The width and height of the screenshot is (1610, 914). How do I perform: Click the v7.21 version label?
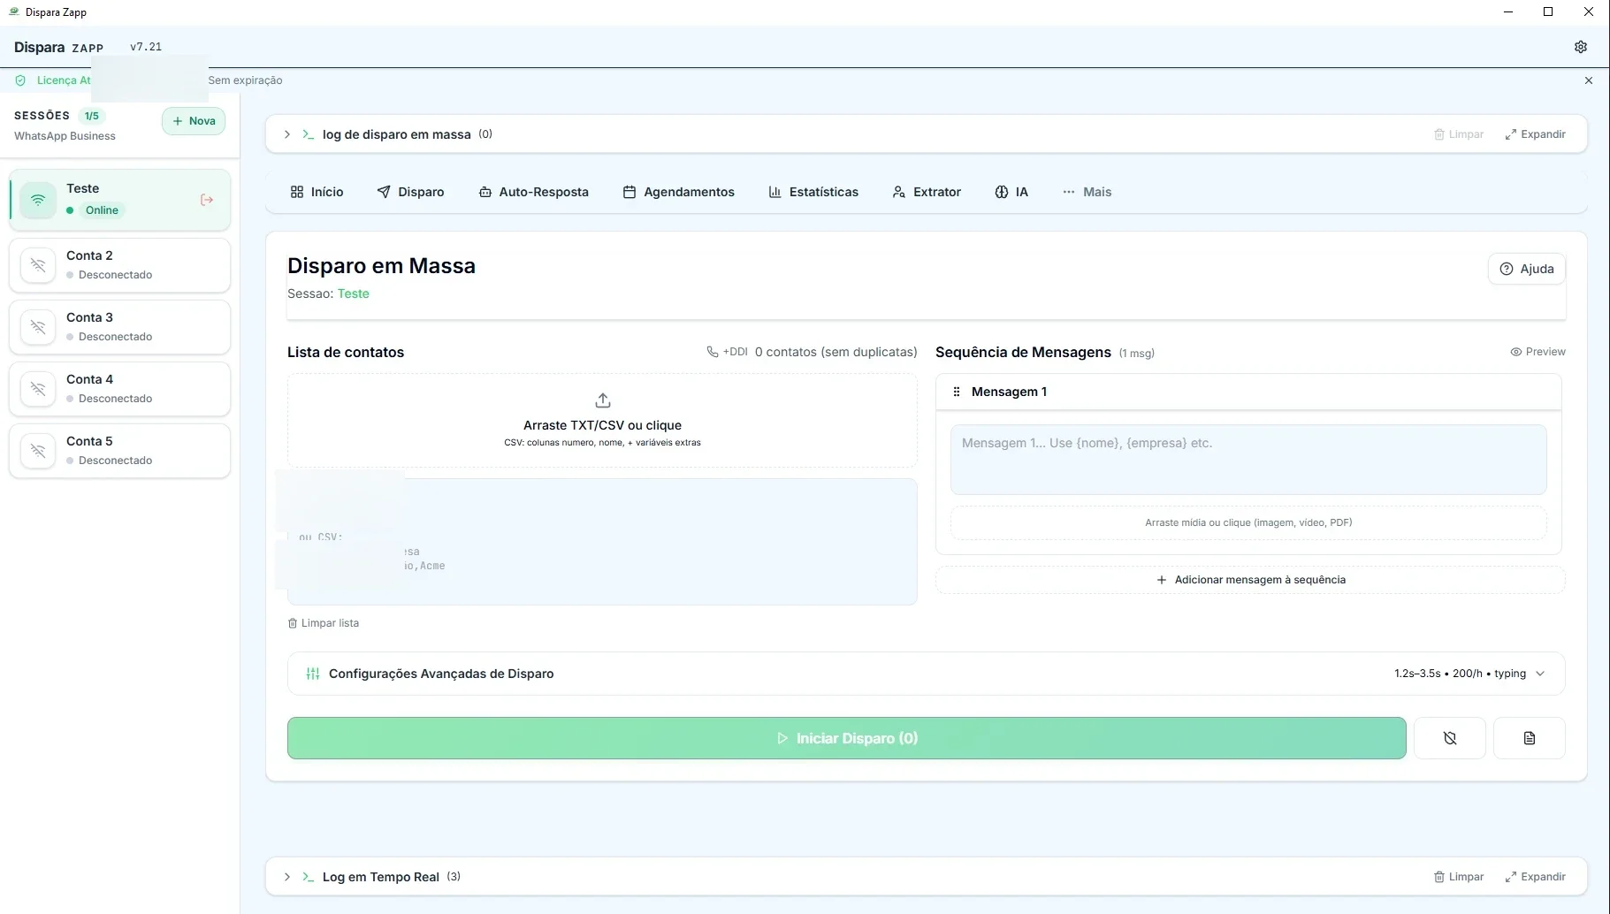[x=146, y=47]
